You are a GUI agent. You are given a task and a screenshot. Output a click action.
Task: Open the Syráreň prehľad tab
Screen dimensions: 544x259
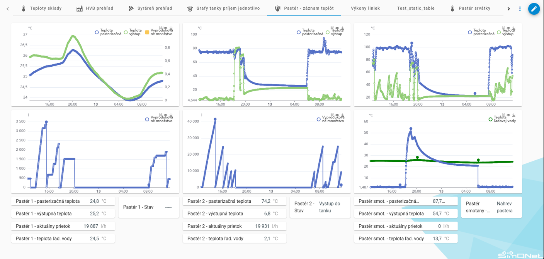[150, 8]
